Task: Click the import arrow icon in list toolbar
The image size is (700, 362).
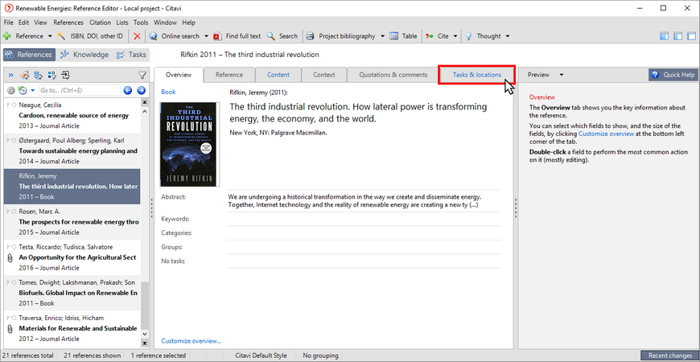Action: [x=66, y=75]
